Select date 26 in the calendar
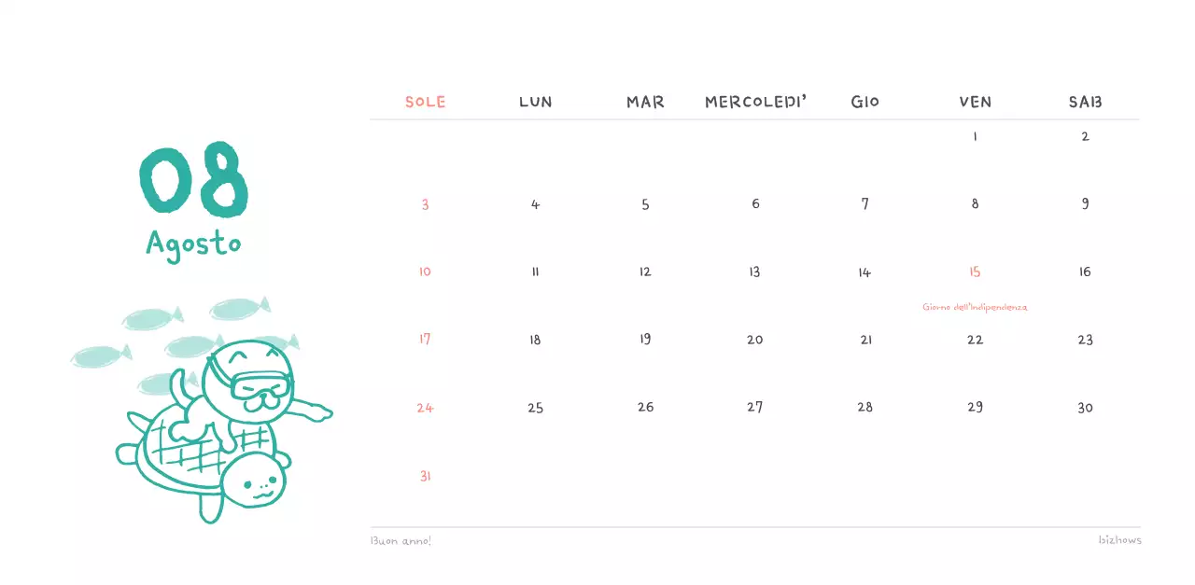The height and width of the screenshot is (585, 1195). point(645,408)
